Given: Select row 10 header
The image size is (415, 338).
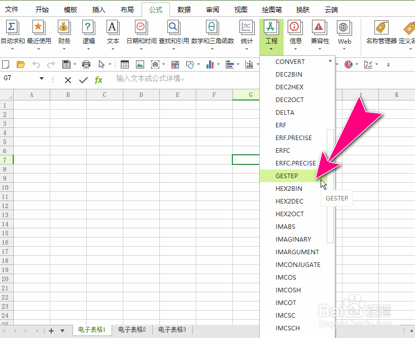Looking at the screenshot, I should coord(7,188).
